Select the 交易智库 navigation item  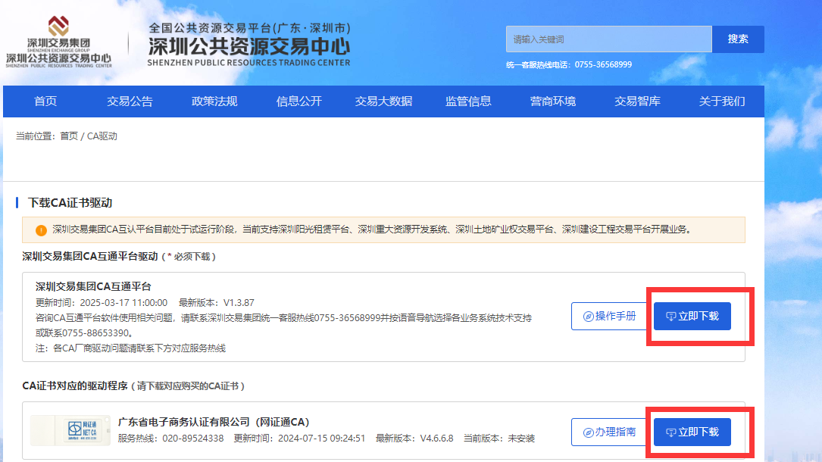pyautogui.click(x=637, y=101)
